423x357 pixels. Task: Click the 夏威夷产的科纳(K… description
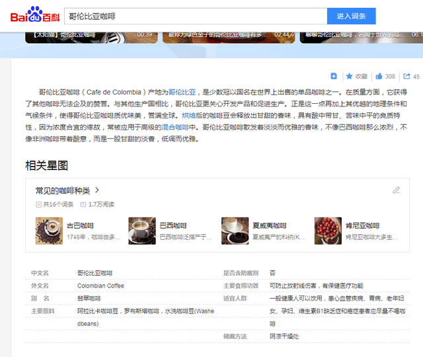point(279,237)
